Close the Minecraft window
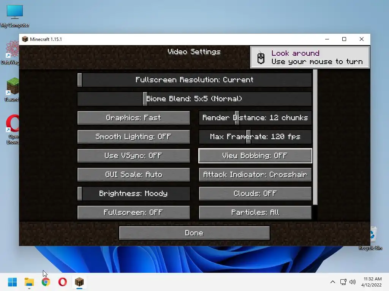Image resolution: width=389 pixels, height=291 pixels. point(362,39)
